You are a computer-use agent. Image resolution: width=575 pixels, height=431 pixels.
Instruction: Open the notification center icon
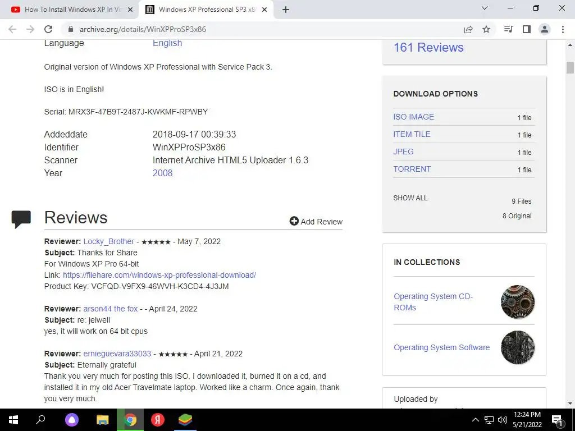pos(557,420)
